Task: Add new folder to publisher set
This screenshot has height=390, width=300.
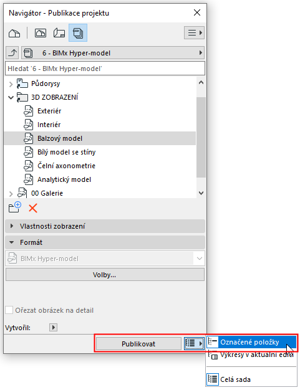Action: click(x=15, y=207)
